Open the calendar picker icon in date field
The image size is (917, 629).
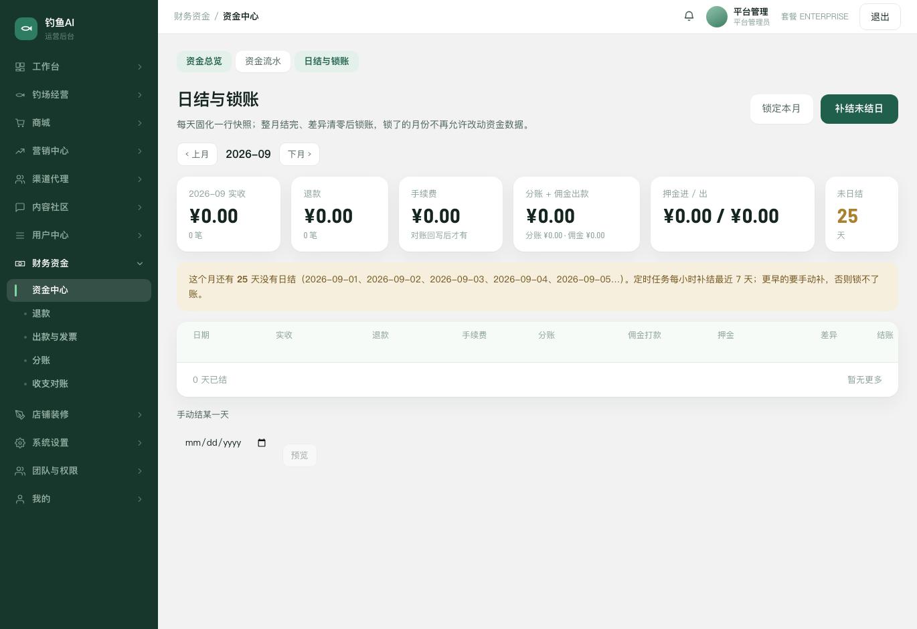[x=262, y=443]
